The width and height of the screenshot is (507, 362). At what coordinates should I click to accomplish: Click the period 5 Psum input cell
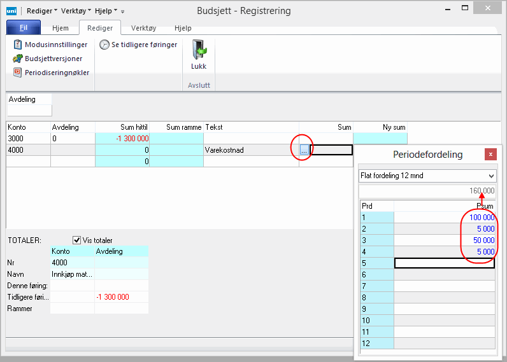[444, 263]
